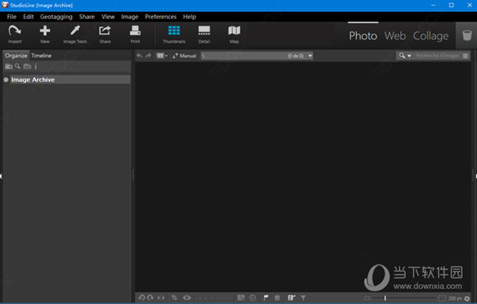
Task: Open the Help menu
Action: (x=189, y=17)
